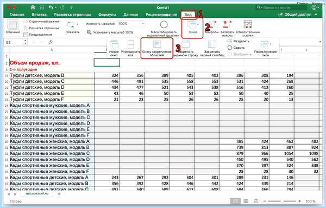Click zoom in plus button

[x=299, y=201]
